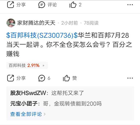Open the 百邦科技 2.91% stock chip
This screenshot has width=140, height=125.
[27, 65]
